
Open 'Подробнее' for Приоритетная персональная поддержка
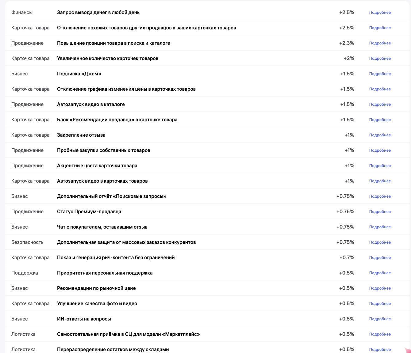(x=380, y=273)
